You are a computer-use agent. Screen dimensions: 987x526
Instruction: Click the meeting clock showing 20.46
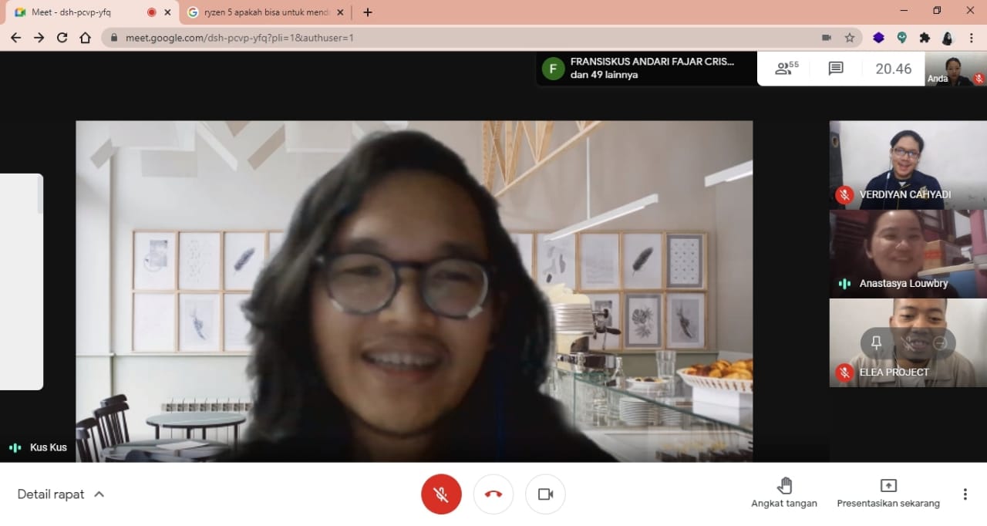click(x=894, y=69)
